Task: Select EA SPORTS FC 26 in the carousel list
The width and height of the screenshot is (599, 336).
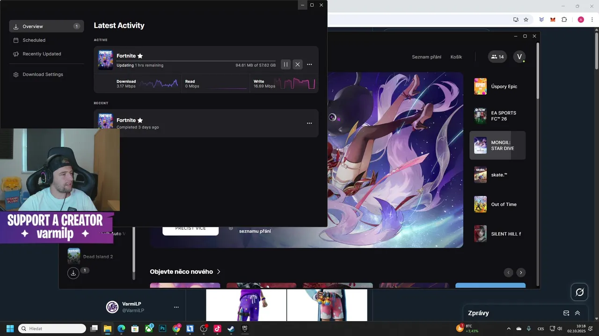Action: [497, 116]
